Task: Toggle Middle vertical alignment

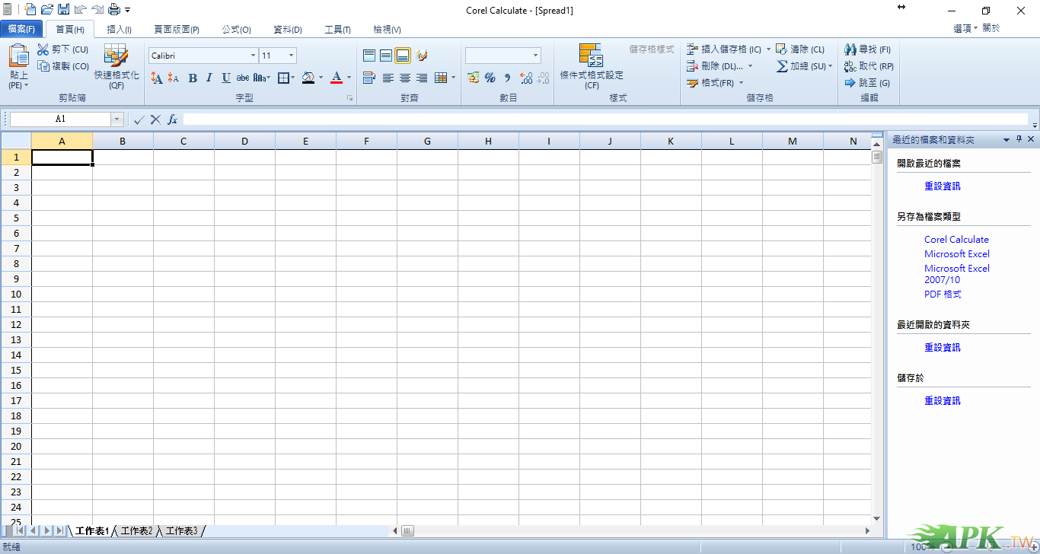Action: tap(386, 56)
